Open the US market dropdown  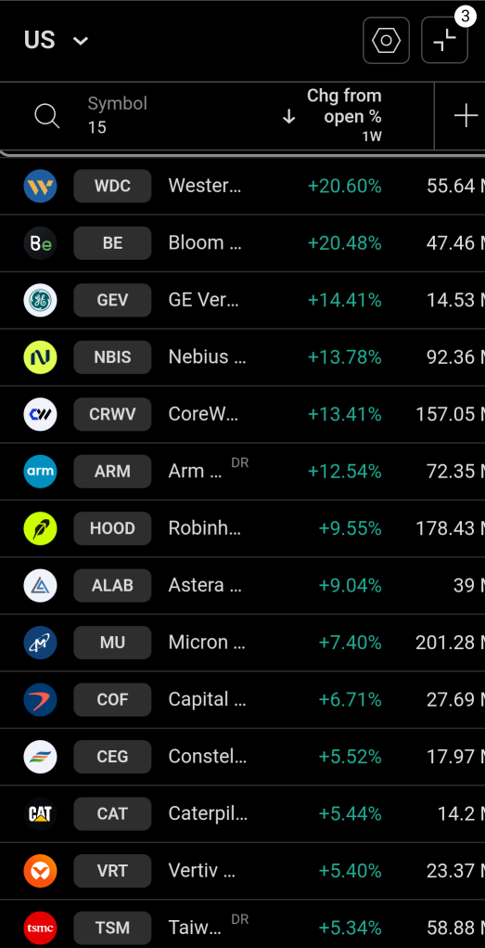(x=57, y=41)
